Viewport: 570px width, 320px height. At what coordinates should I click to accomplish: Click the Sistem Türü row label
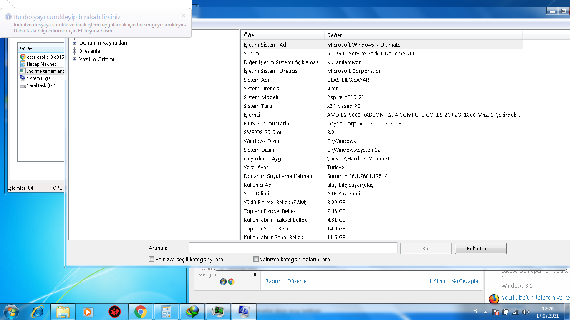point(257,106)
